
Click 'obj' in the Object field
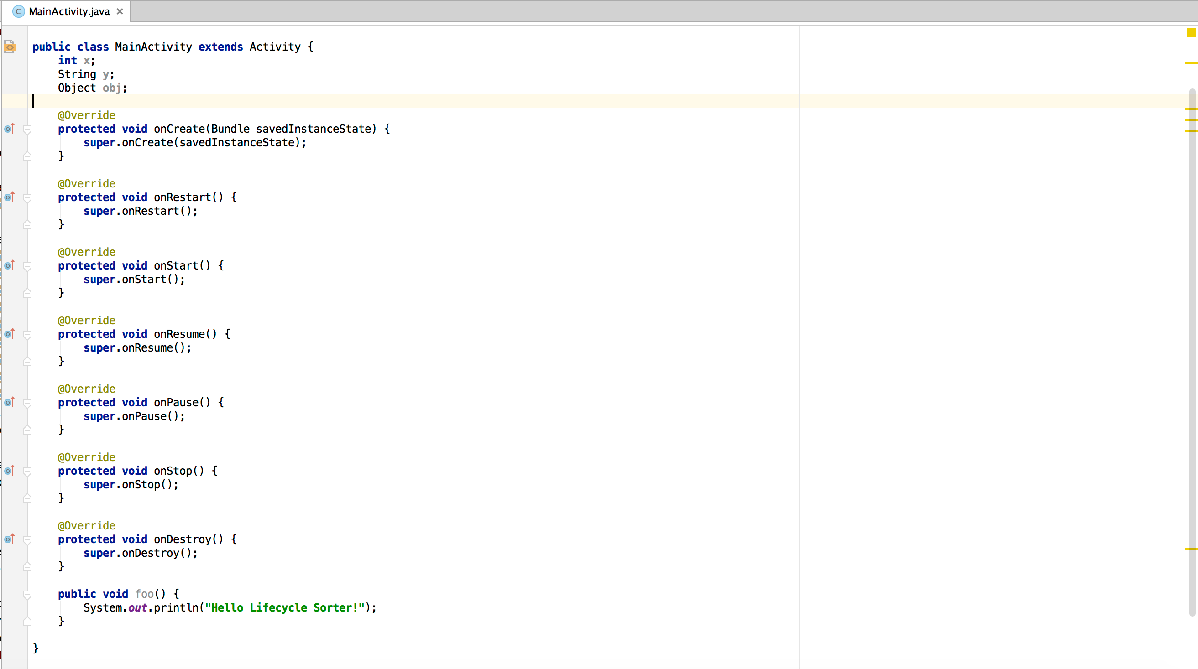tap(112, 88)
